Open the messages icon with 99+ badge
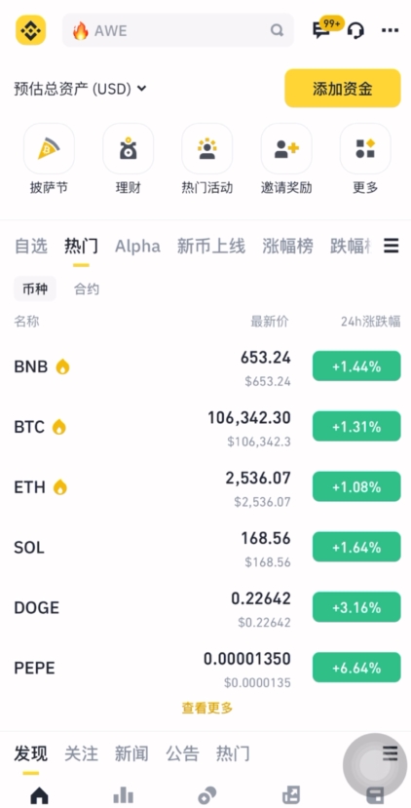The height and width of the screenshot is (808, 411). [x=321, y=31]
